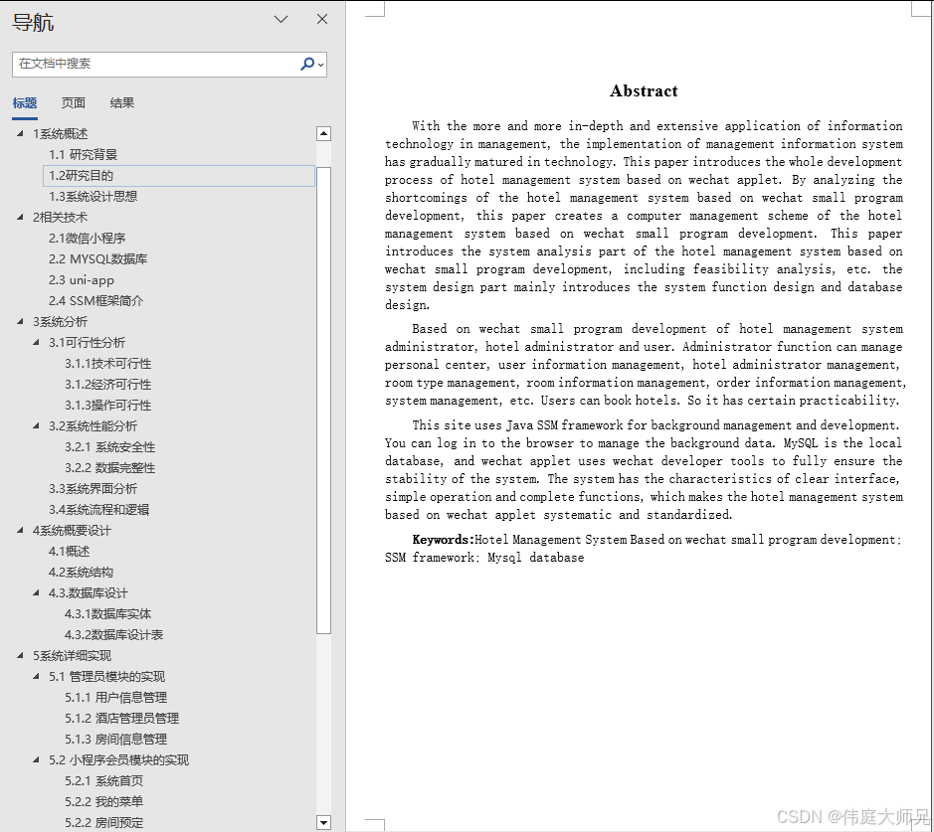
Task: Click 5系统详细实现 heading text
Action: [x=72, y=655]
